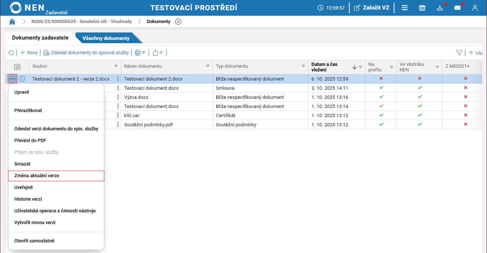Open the filter funnel icon
487x253 pixels.
tap(459, 53)
